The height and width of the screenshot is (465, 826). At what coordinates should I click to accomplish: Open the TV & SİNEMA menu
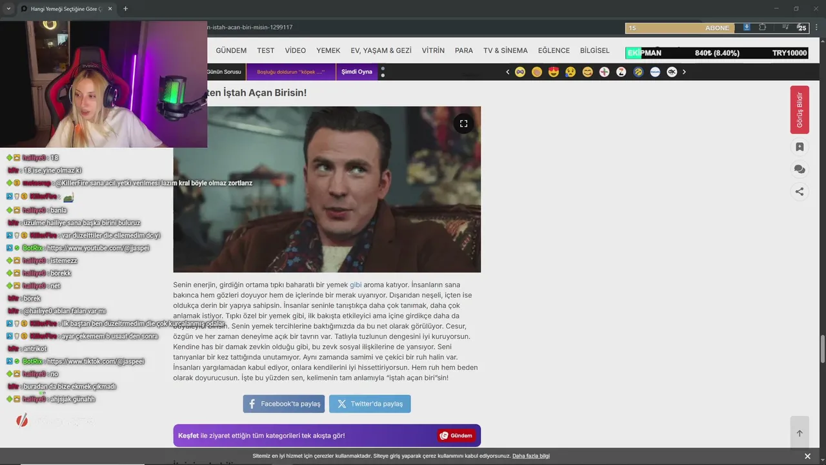505,50
